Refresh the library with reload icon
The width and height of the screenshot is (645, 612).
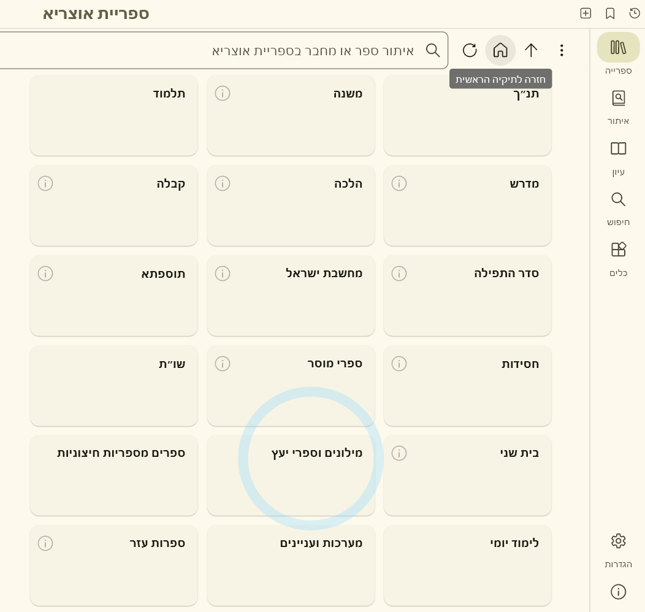pyautogui.click(x=470, y=50)
